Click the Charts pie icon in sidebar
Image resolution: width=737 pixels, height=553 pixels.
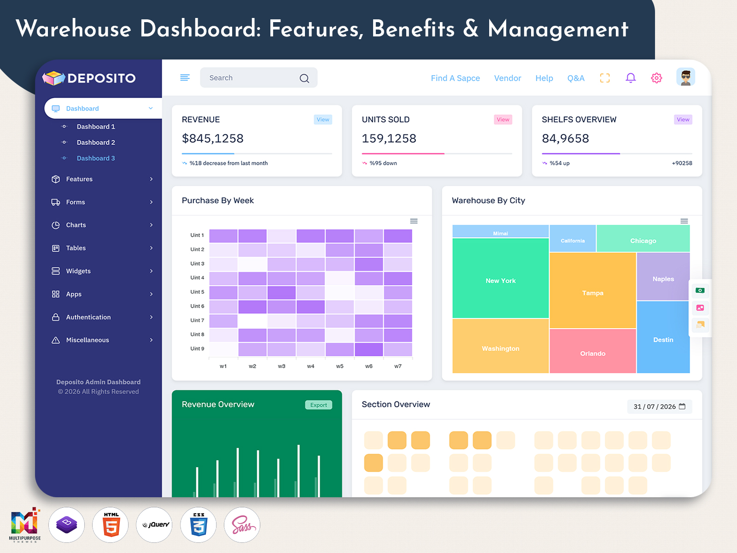pyautogui.click(x=56, y=225)
